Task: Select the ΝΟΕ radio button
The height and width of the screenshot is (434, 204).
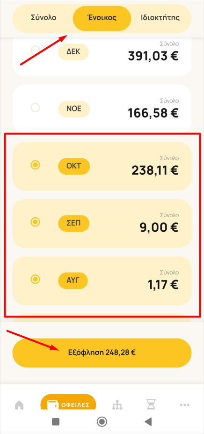Action: 35,107
